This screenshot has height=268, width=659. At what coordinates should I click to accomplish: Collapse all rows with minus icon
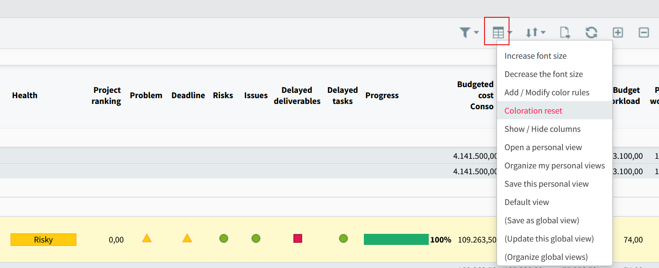pos(644,32)
